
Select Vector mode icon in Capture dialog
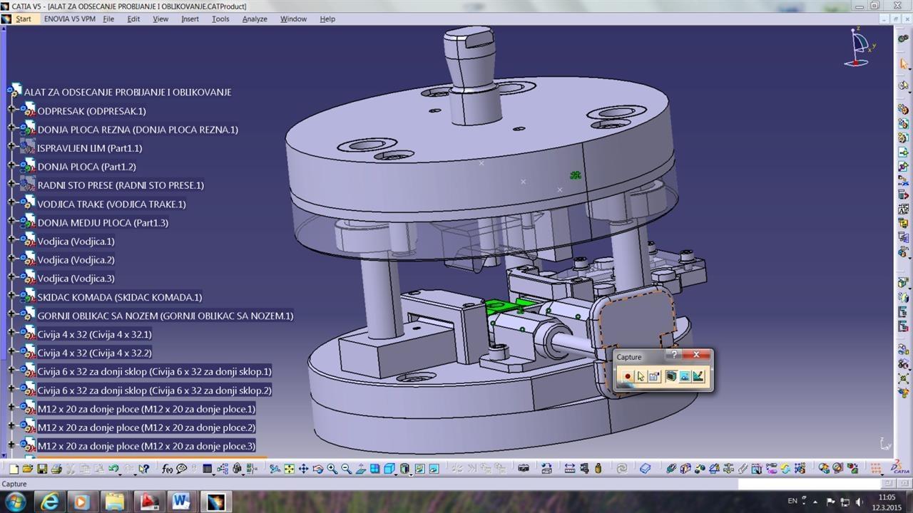(698, 376)
